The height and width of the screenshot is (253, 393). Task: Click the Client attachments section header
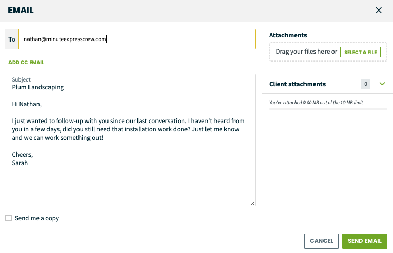point(328,84)
